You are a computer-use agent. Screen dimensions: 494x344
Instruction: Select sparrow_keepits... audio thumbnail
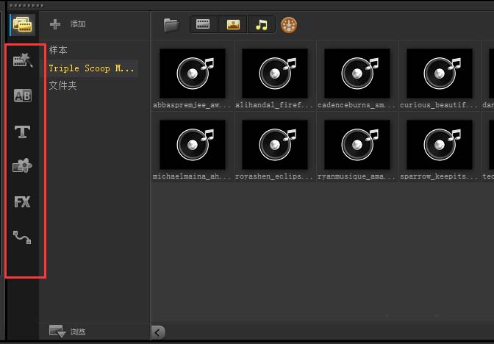pos(440,145)
